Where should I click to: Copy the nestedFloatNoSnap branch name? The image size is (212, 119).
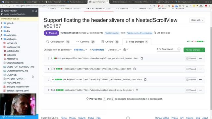click(x=155, y=33)
